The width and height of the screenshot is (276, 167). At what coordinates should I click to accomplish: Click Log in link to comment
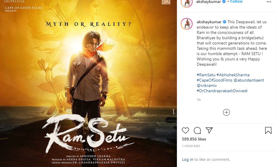(188, 159)
